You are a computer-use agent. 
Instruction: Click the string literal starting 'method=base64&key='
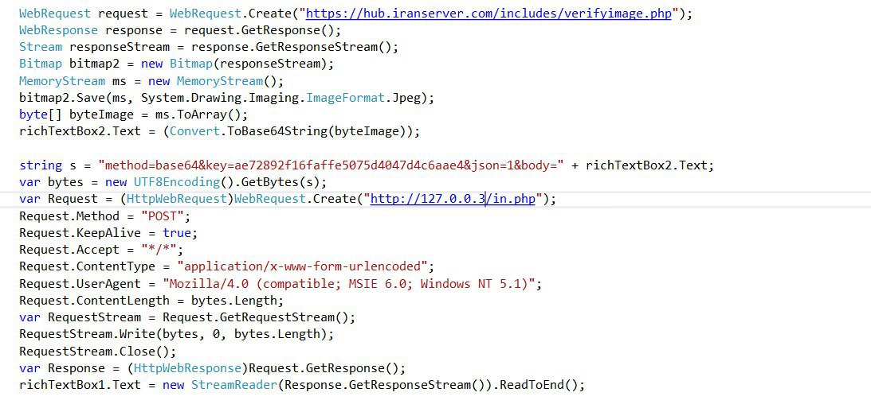(331, 165)
